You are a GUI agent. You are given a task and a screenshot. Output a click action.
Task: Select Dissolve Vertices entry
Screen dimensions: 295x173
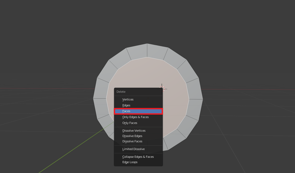[138, 131]
